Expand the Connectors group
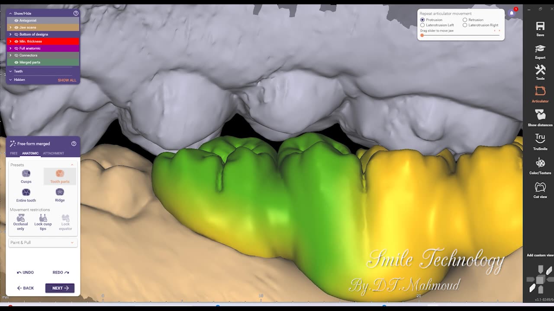The image size is (554, 311). tap(10, 55)
